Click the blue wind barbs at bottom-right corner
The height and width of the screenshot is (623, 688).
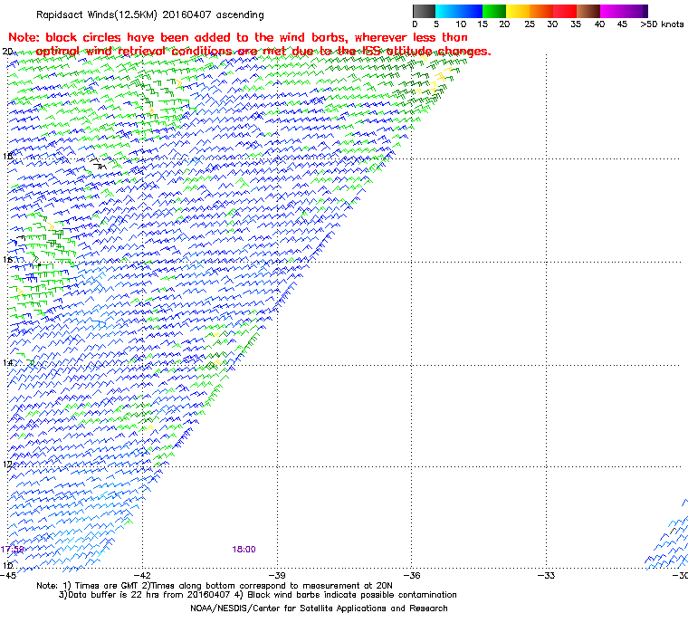(667, 536)
